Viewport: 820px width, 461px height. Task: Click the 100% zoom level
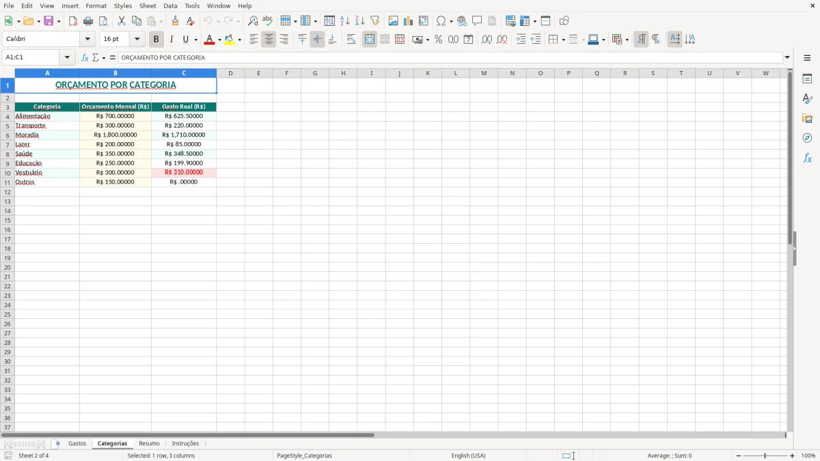(x=808, y=456)
